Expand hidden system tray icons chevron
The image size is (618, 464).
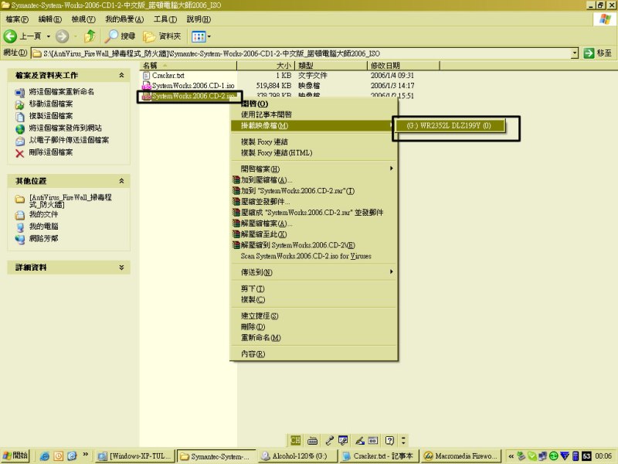511,456
